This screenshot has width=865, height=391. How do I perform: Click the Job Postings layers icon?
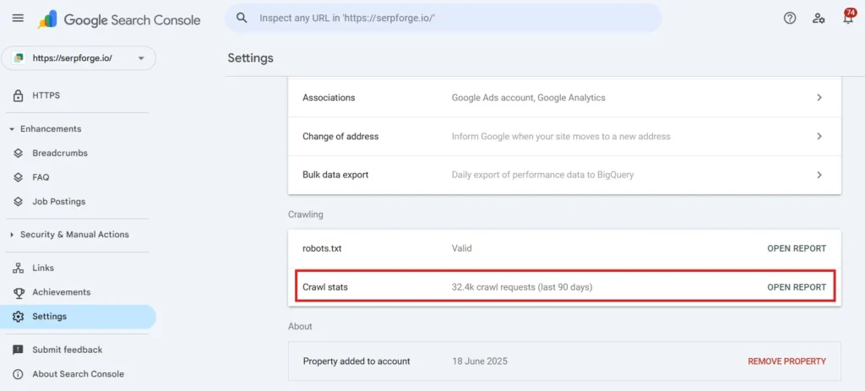point(19,202)
